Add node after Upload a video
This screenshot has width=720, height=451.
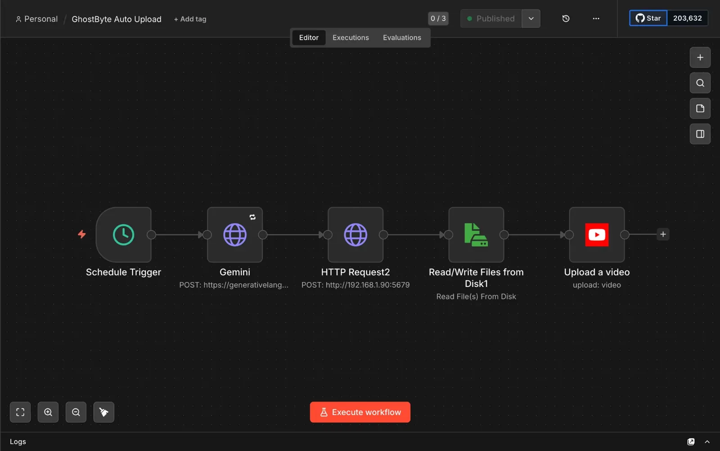663,234
